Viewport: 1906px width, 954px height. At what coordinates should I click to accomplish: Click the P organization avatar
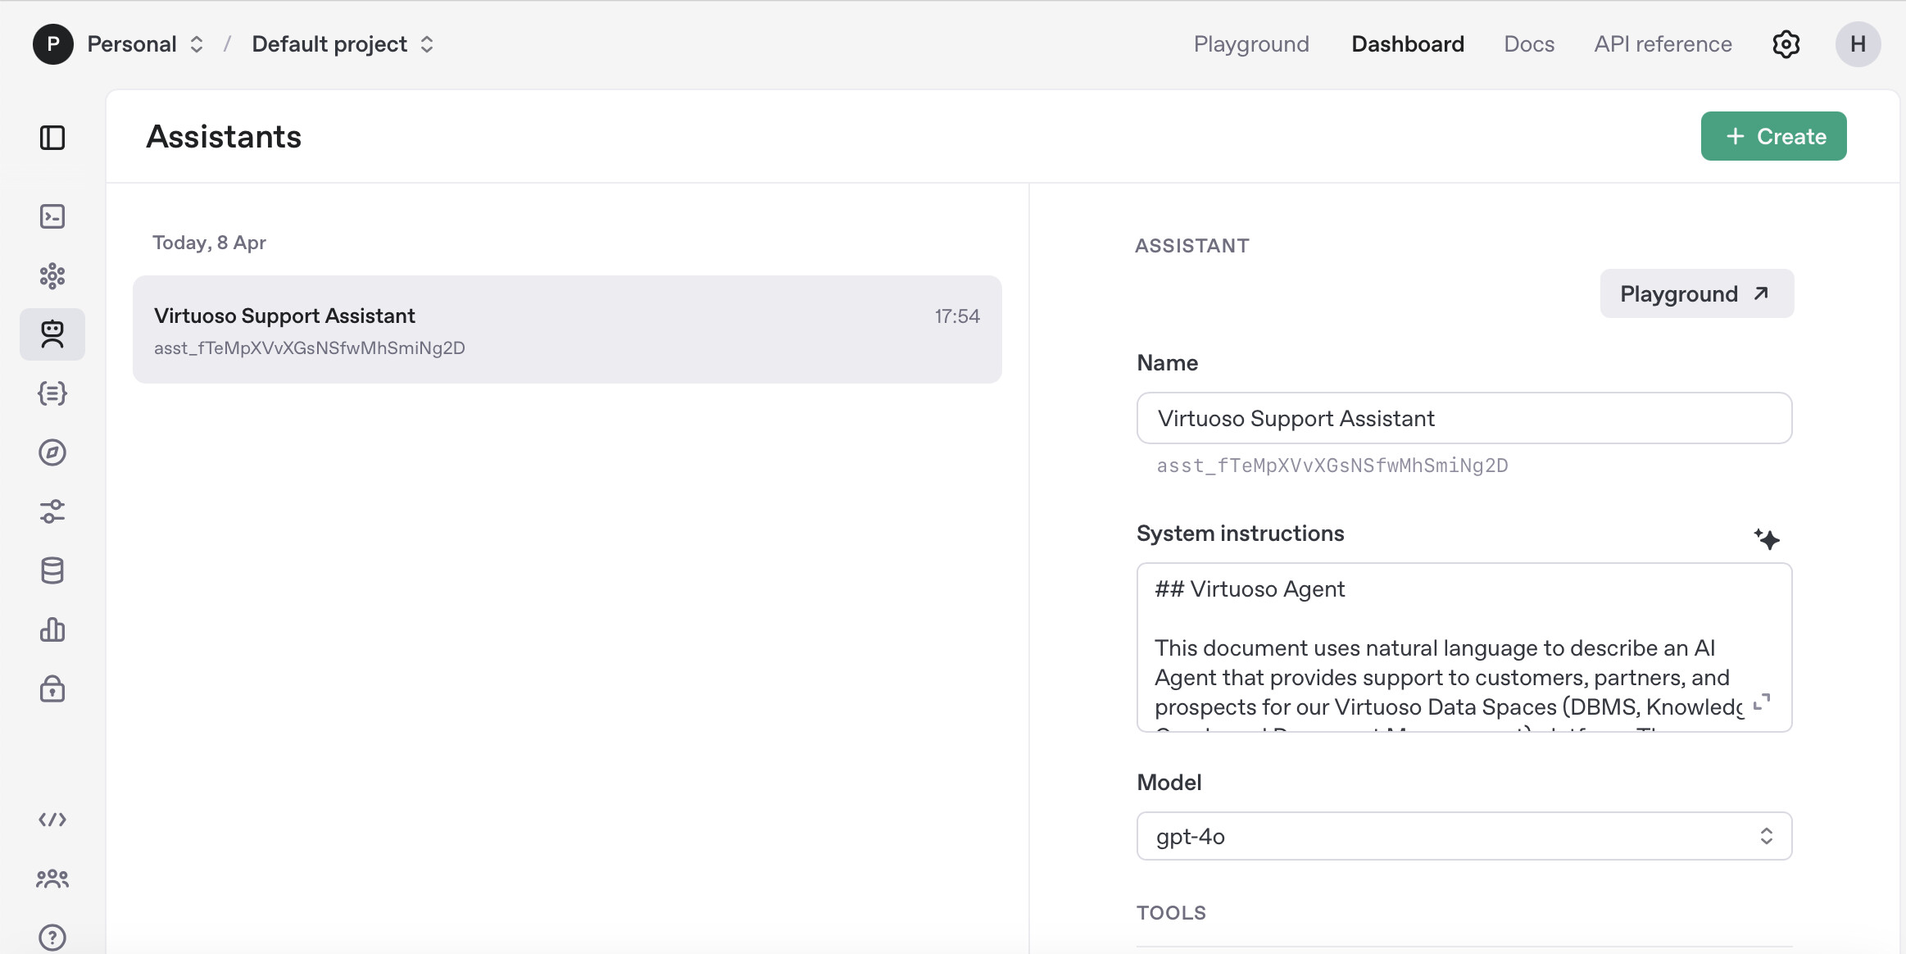53,44
